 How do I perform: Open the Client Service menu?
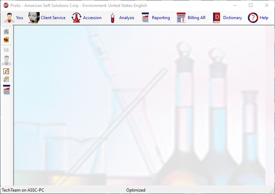pyautogui.click(x=47, y=18)
